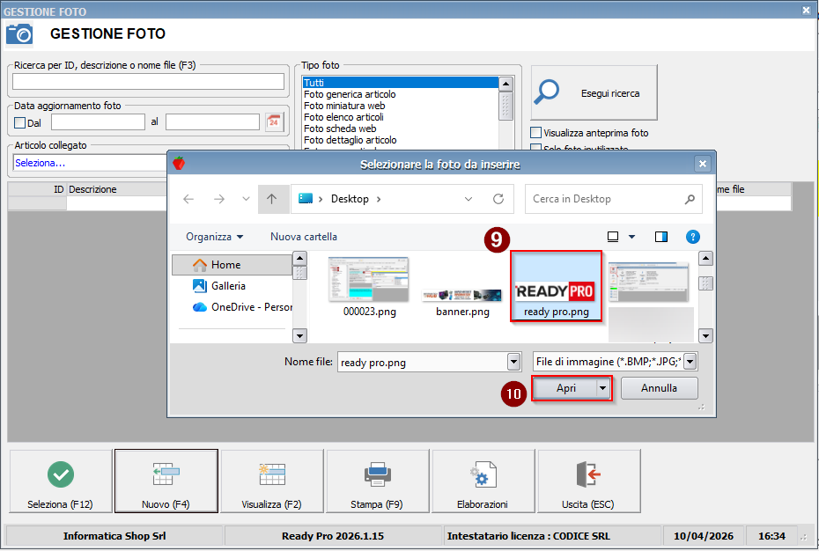Expand the Organizza dropdown menu

(x=214, y=237)
